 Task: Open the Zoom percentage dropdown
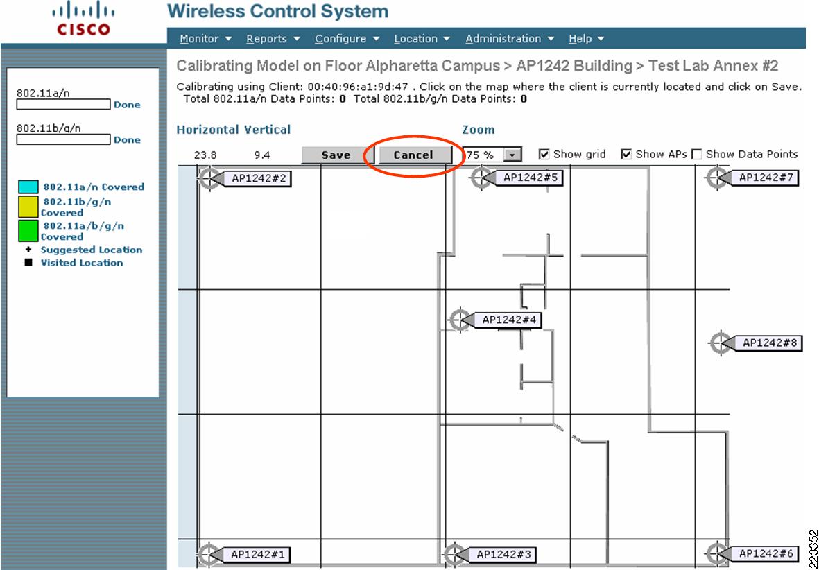pos(513,155)
